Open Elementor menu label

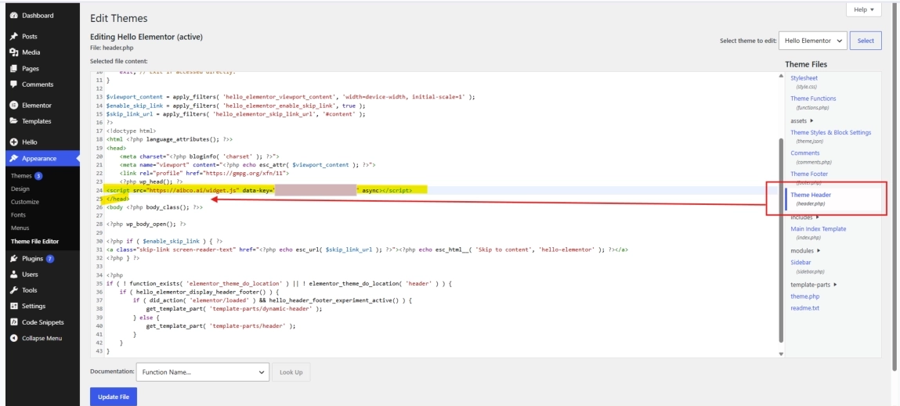37,106
